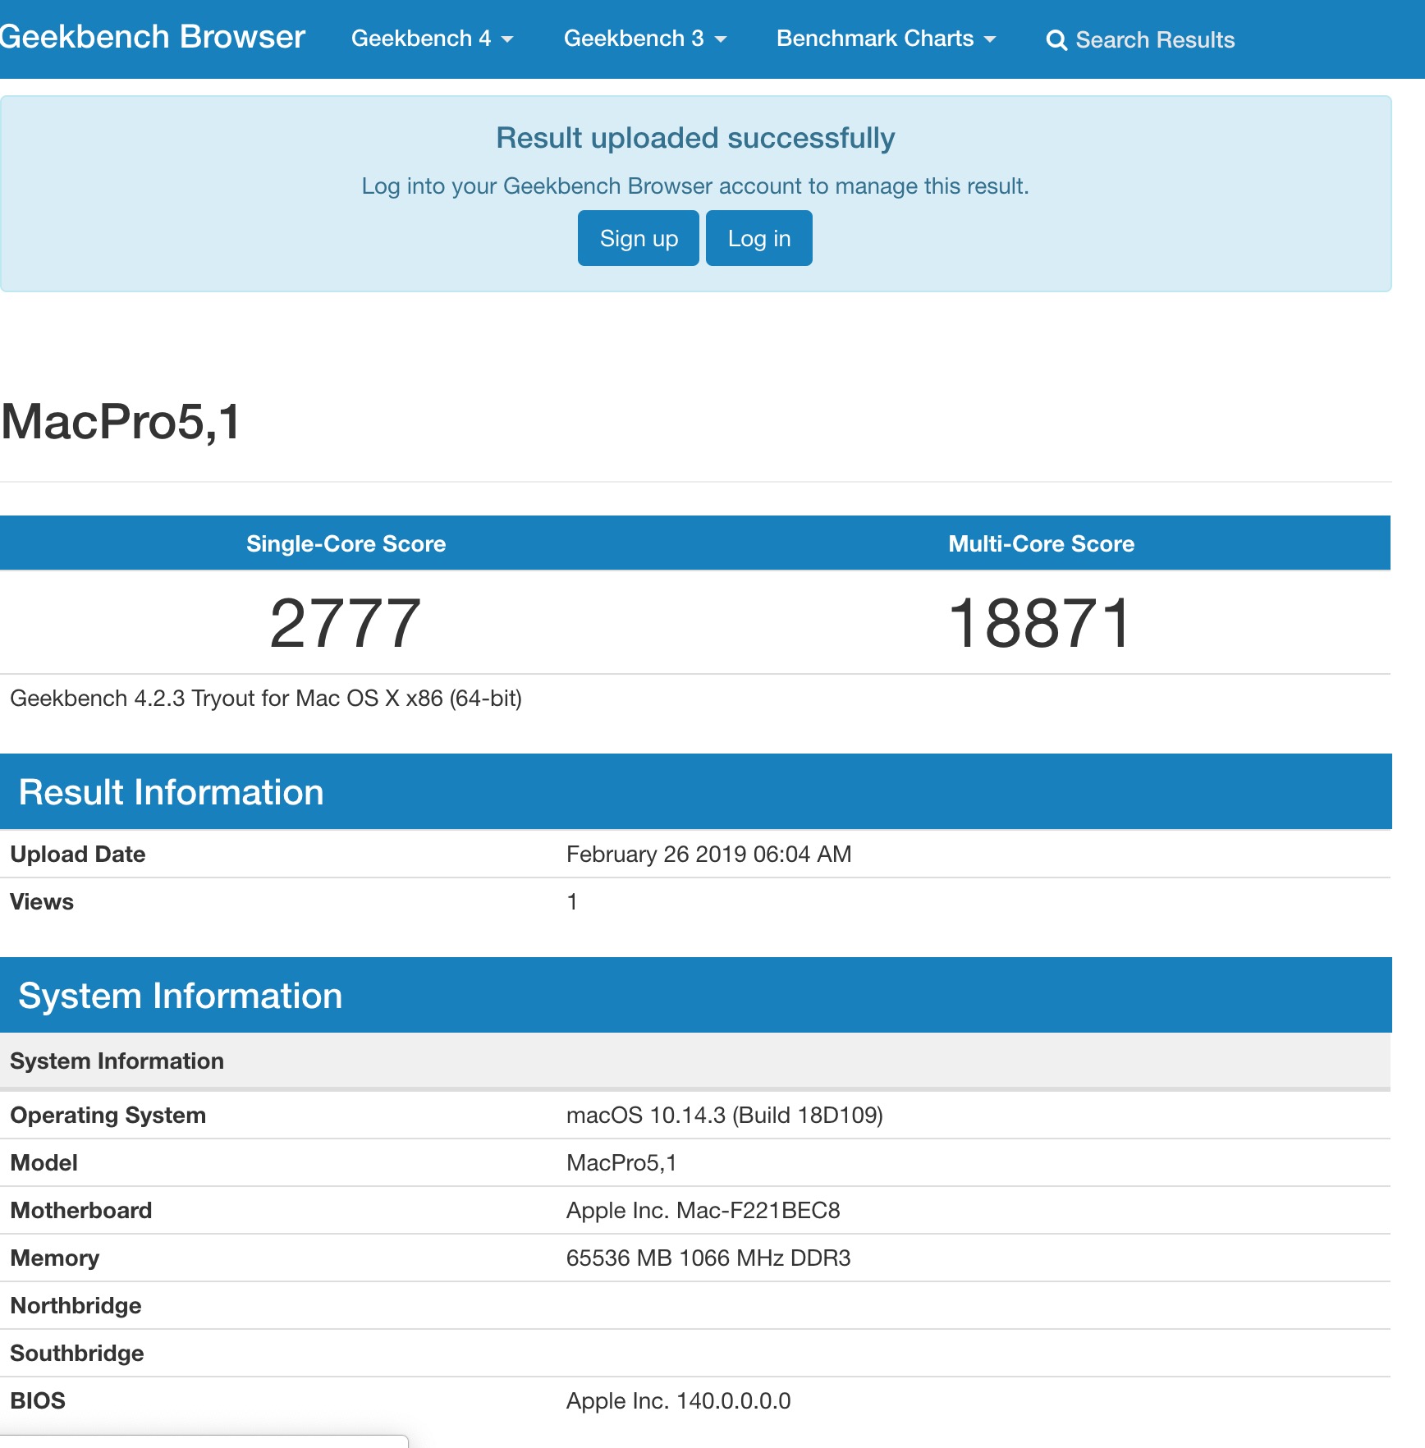Click the Sign up button
Image resolution: width=1425 pixels, height=1448 pixels.
639,238
